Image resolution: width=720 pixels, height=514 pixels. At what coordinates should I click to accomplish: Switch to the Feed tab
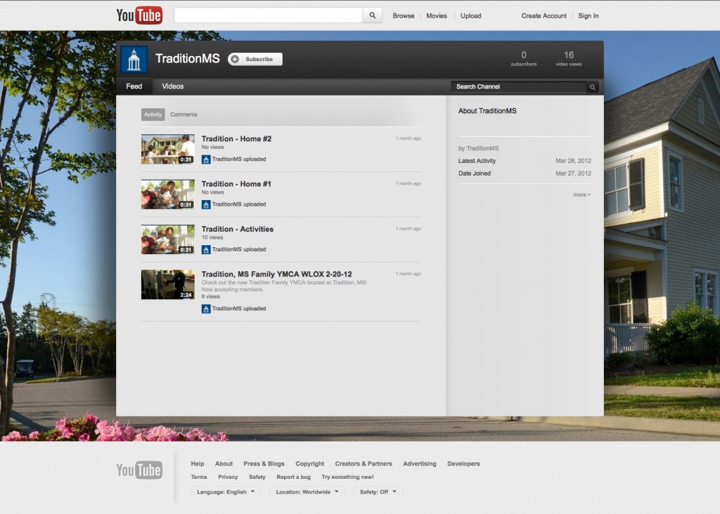tap(134, 86)
